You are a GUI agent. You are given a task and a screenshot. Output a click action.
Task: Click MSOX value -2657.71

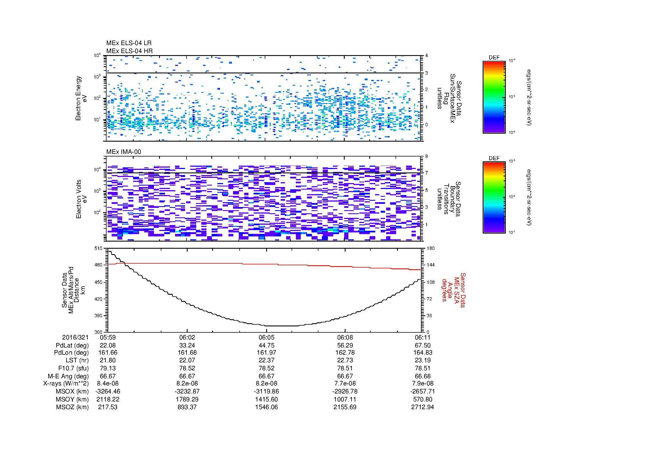(422, 392)
